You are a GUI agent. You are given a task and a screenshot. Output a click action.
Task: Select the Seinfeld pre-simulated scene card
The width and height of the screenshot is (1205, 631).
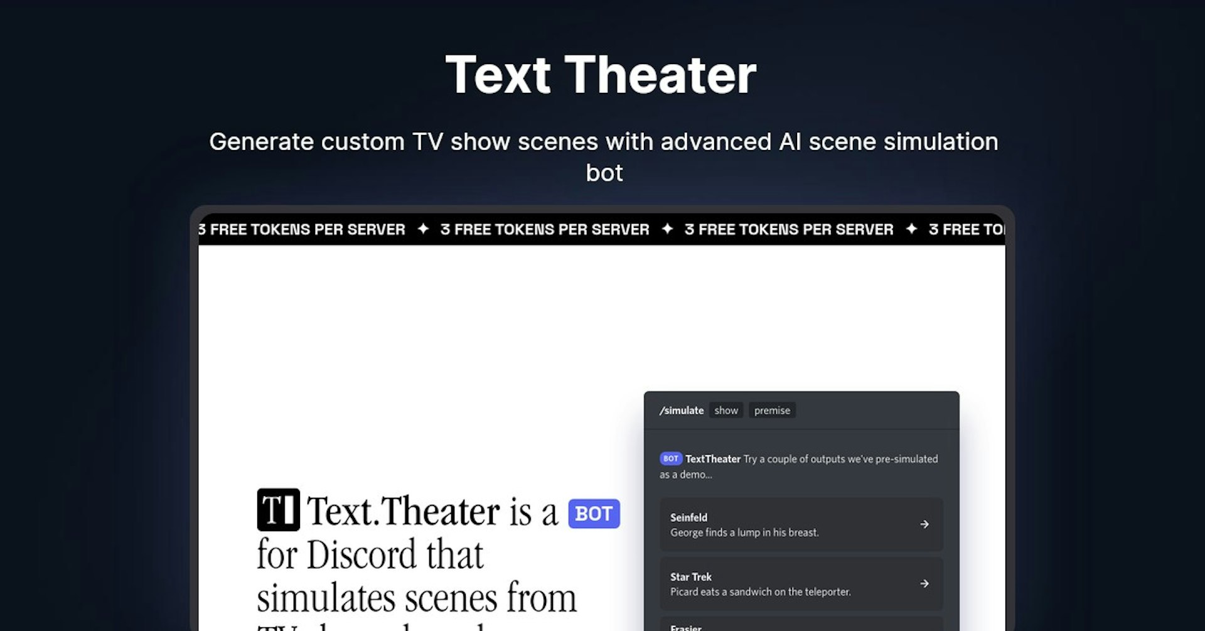point(801,525)
